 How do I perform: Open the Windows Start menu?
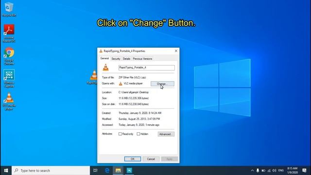point(6,171)
